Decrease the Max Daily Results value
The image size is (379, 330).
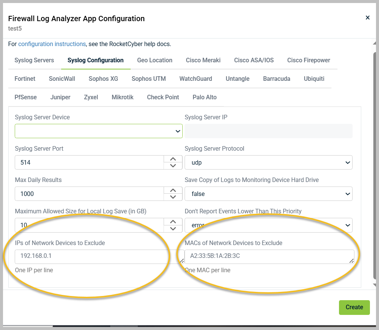click(173, 197)
